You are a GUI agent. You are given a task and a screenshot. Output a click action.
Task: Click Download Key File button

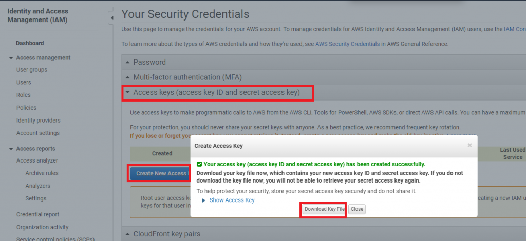pos(323,209)
